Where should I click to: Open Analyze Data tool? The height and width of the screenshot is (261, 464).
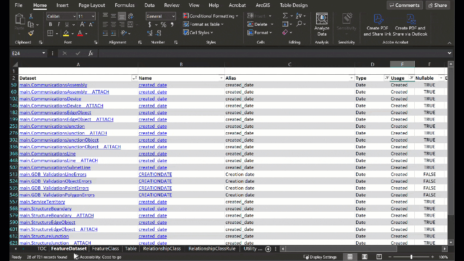(x=322, y=25)
